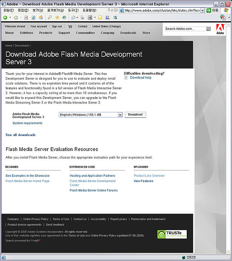This screenshot has width=232, height=261.
Task: Open the 도움말(H) menu
Action: (x=89, y=10)
